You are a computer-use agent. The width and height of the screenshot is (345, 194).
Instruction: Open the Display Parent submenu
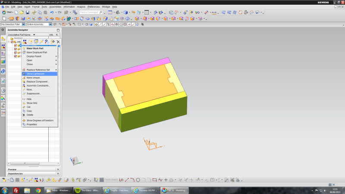[40, 56]
